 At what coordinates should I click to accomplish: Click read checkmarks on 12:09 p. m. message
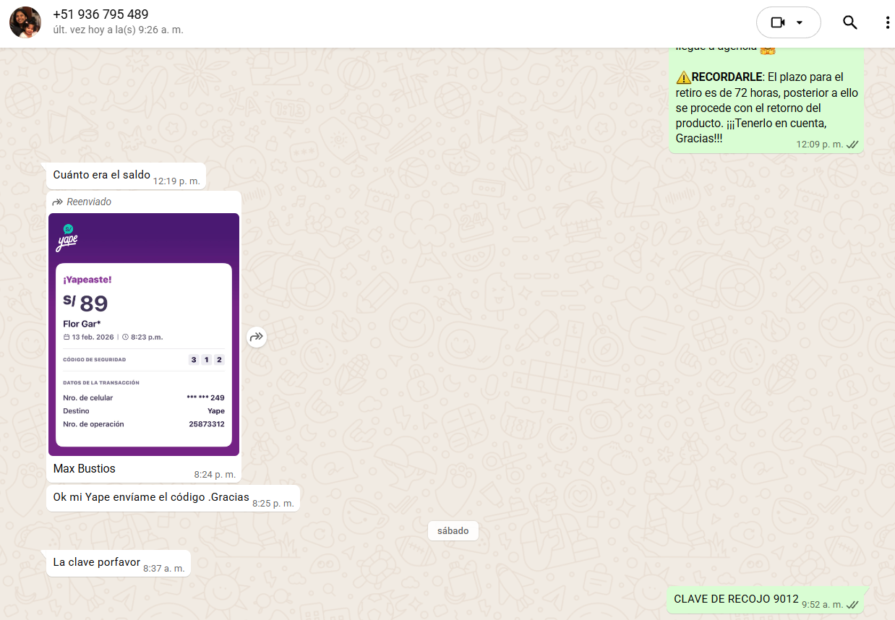pos(852,145)
